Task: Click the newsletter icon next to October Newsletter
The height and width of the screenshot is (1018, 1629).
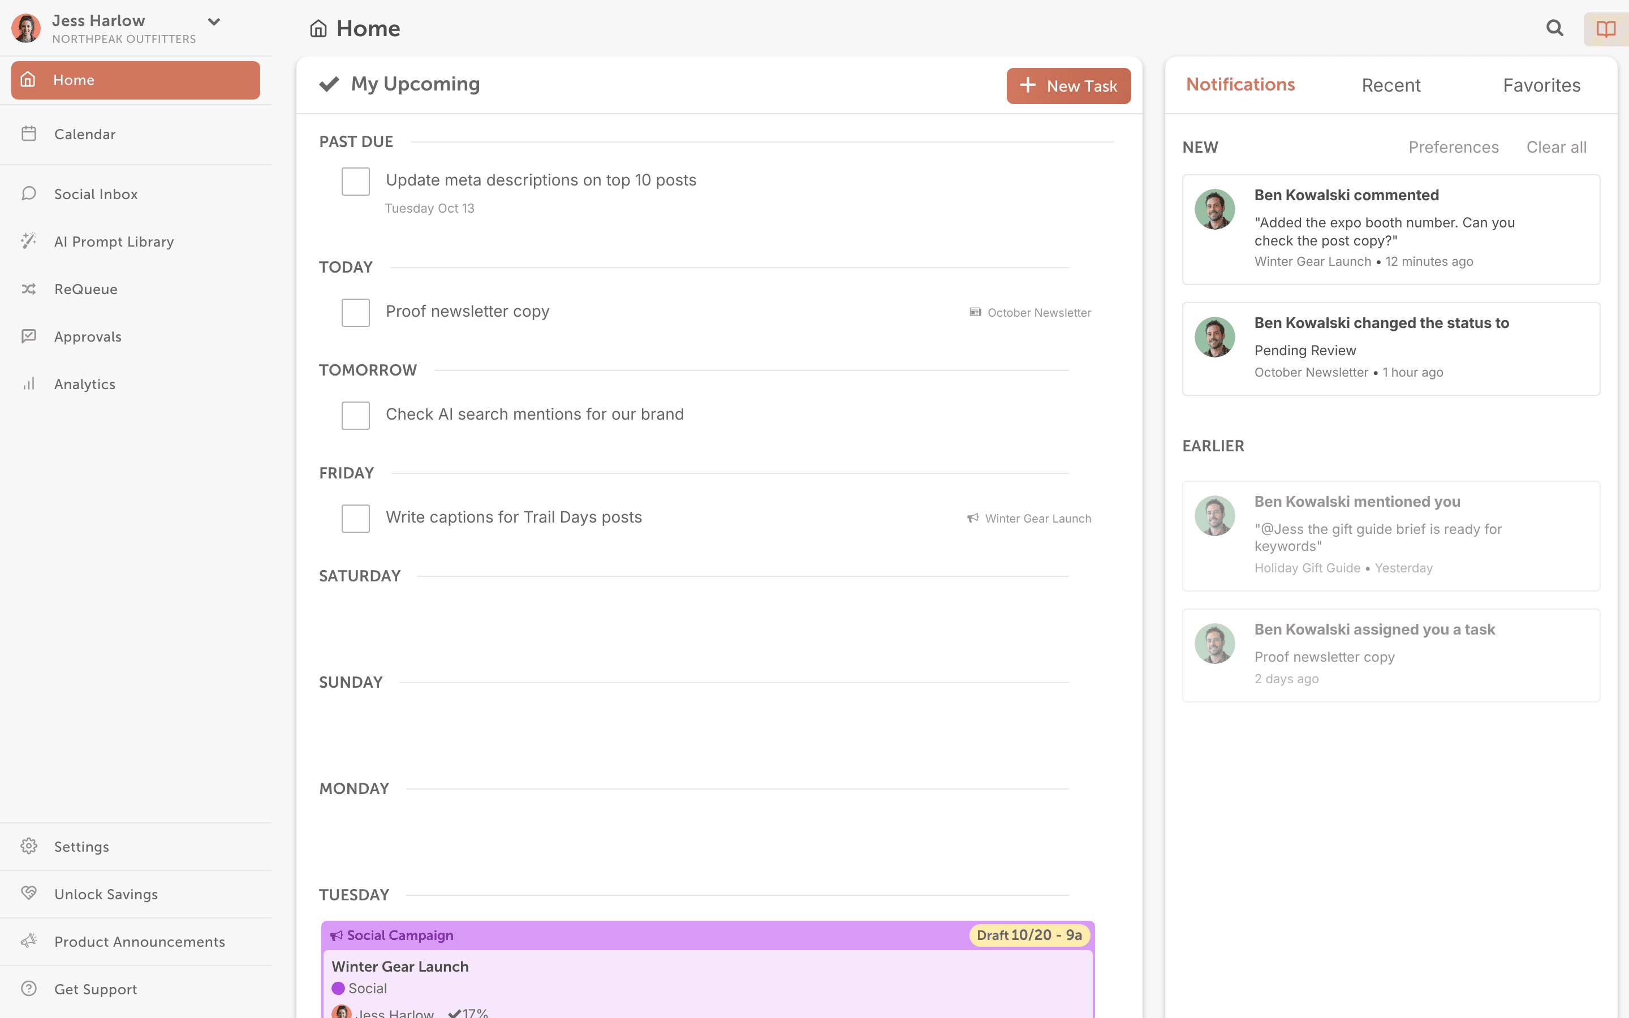Action: click(x=975, y=312)
